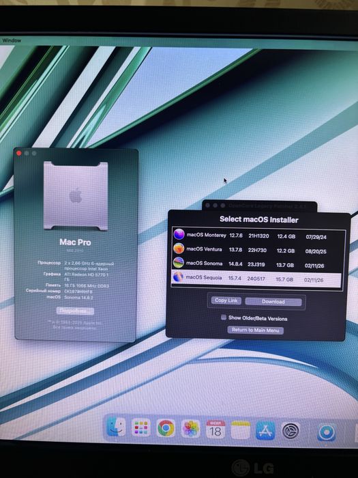The image size is (358, 478).
Task: Click the 12.2 GB size value
Action: pos(286,251)
